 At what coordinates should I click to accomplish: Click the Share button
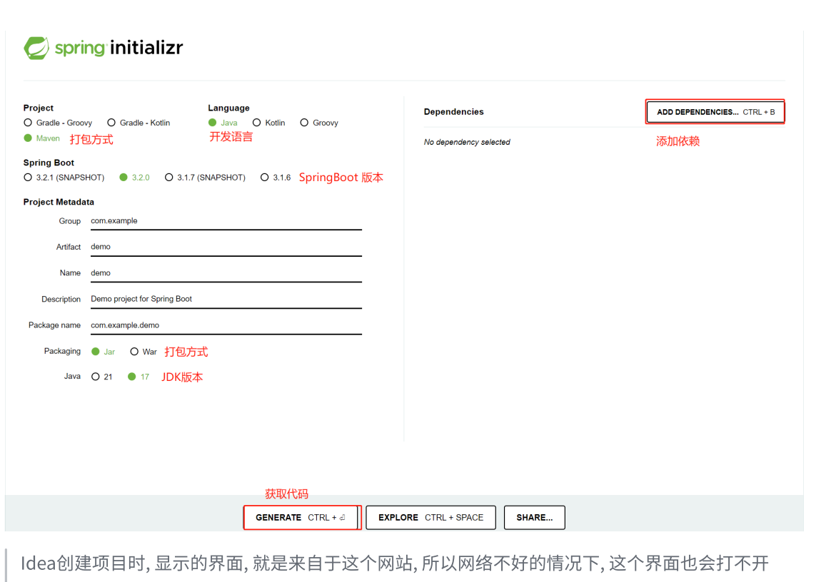coord(534,518)
